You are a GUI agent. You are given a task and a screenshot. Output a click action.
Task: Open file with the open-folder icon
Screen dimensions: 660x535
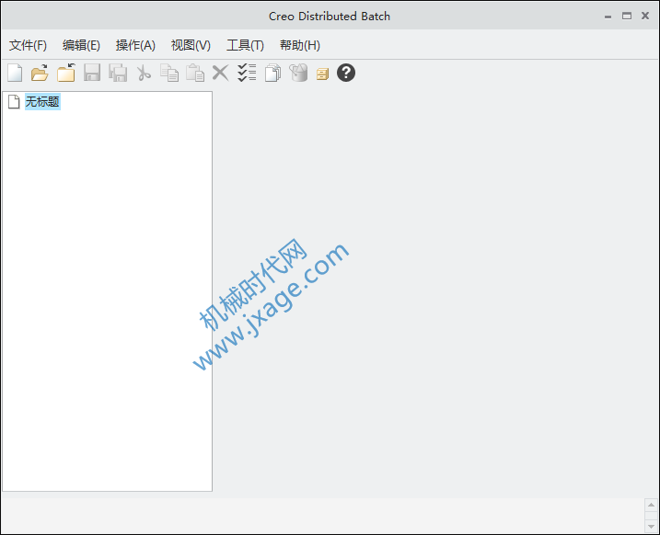[x=40, y=73]
